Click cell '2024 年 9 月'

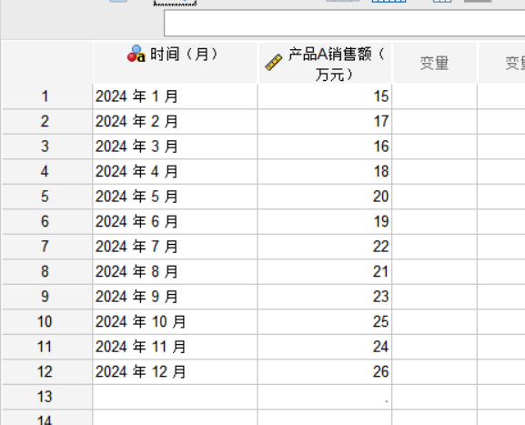(175, 297)
